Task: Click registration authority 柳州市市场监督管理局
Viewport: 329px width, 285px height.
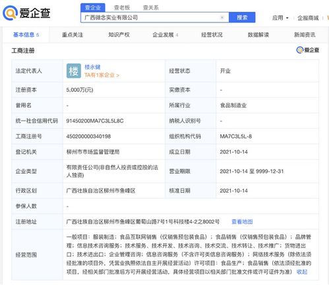Action: click(93, 152)
